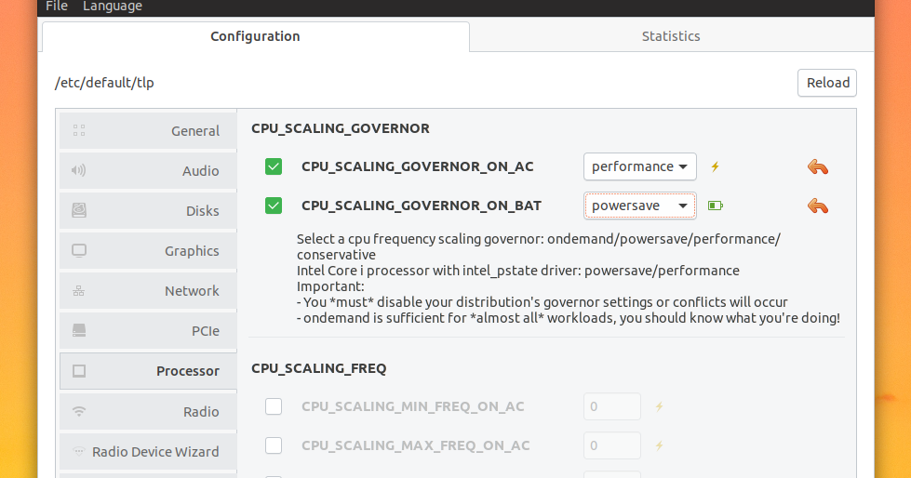Click the Disks drive icon in sidebar
The image size is (911, 478).
79,209
